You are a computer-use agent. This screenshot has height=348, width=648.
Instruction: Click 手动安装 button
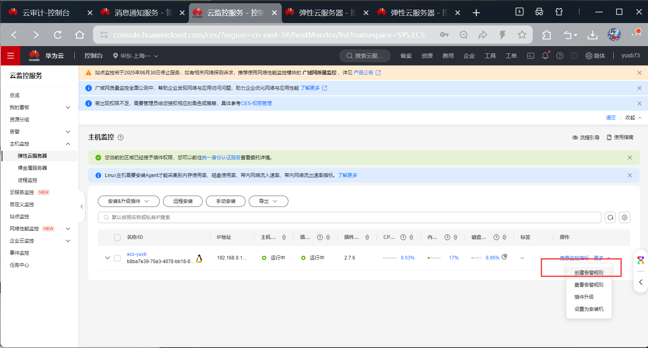pos(226,201)
